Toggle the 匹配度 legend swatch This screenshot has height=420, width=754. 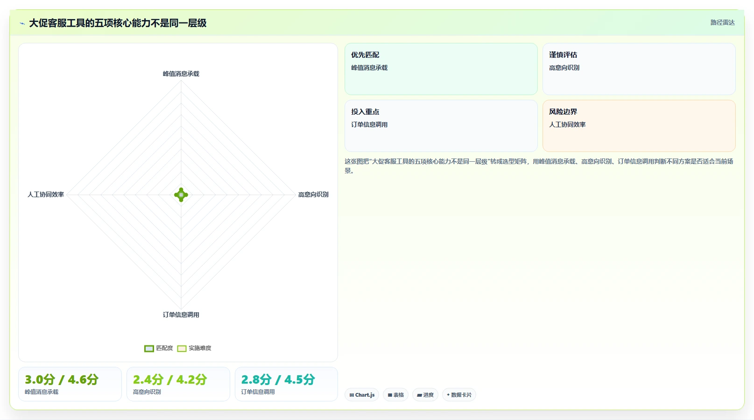(x=149, y=348)
